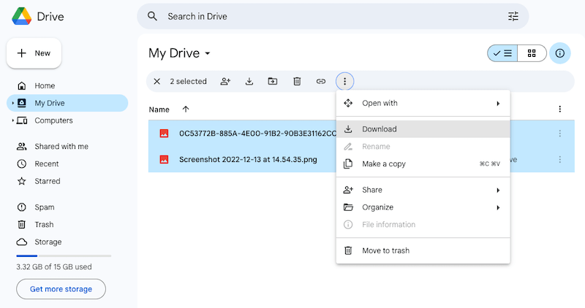585x308 pixels.
Task: Click the copy link icon in toolbar
Action: tap(320, 82)
